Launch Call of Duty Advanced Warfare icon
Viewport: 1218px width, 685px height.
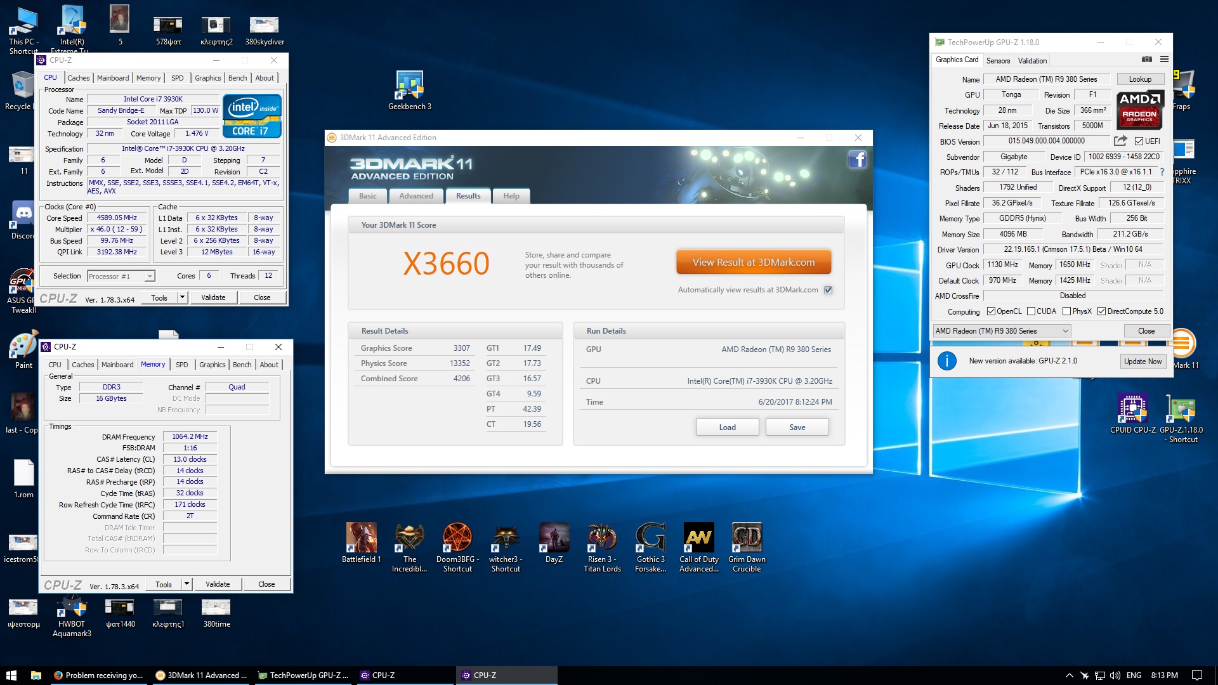click(x=698, y=547)
